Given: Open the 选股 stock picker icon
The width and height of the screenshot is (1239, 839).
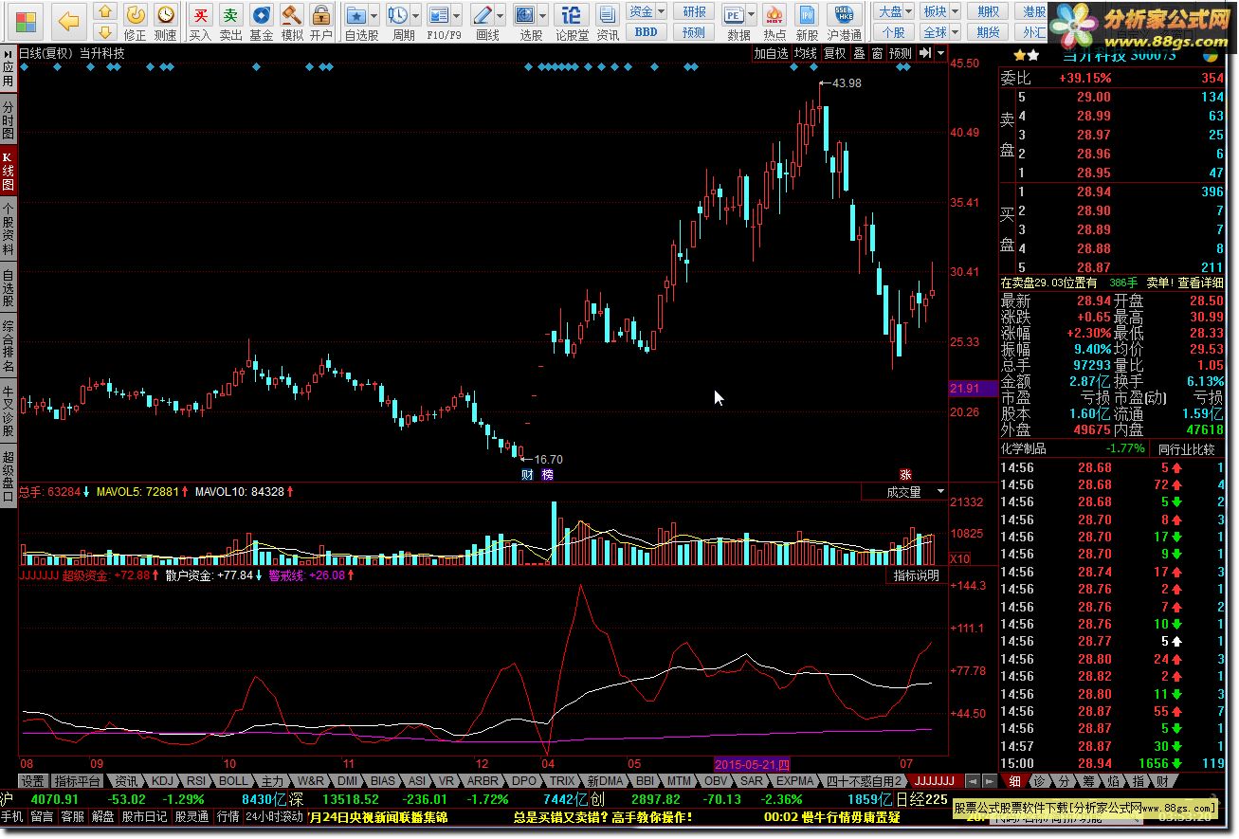Looking at the screenshot, I should tap(525, 15).
